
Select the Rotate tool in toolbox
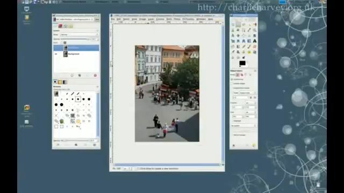254,35
